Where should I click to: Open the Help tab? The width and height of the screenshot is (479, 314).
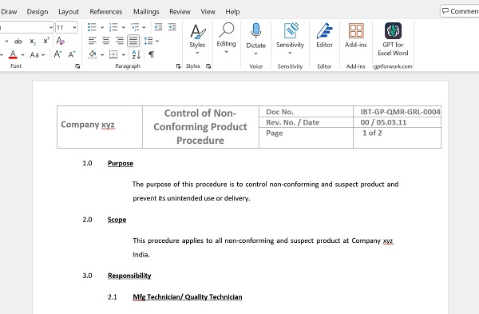tap(232, 12)
